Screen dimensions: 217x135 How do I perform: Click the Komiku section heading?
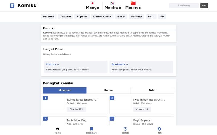49,28
